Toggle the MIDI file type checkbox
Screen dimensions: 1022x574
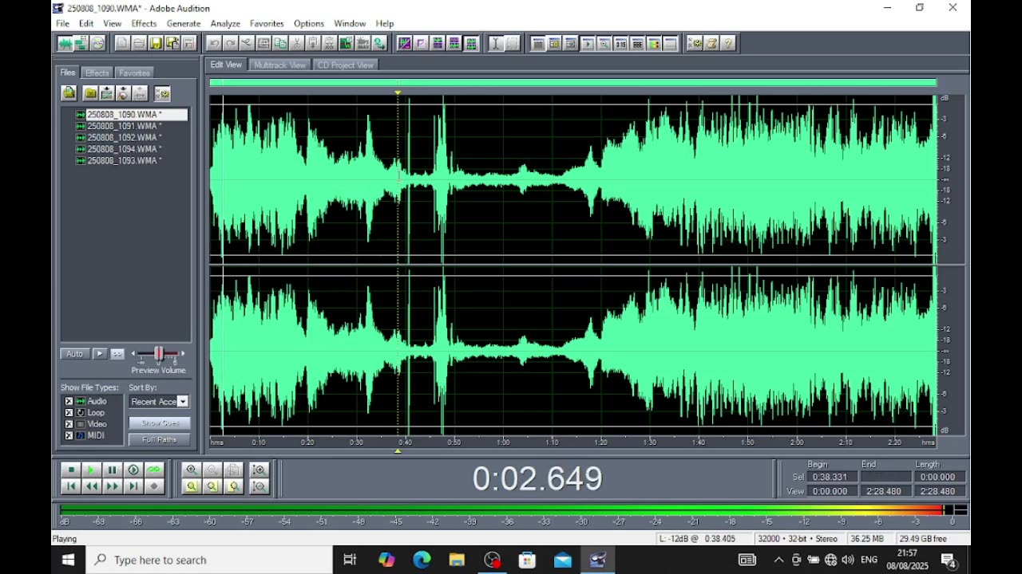[x=69, y=435]
